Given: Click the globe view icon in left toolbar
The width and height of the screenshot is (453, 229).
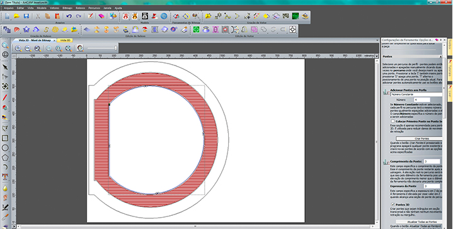Looking at the screenshot, I should tap(5, 55).
